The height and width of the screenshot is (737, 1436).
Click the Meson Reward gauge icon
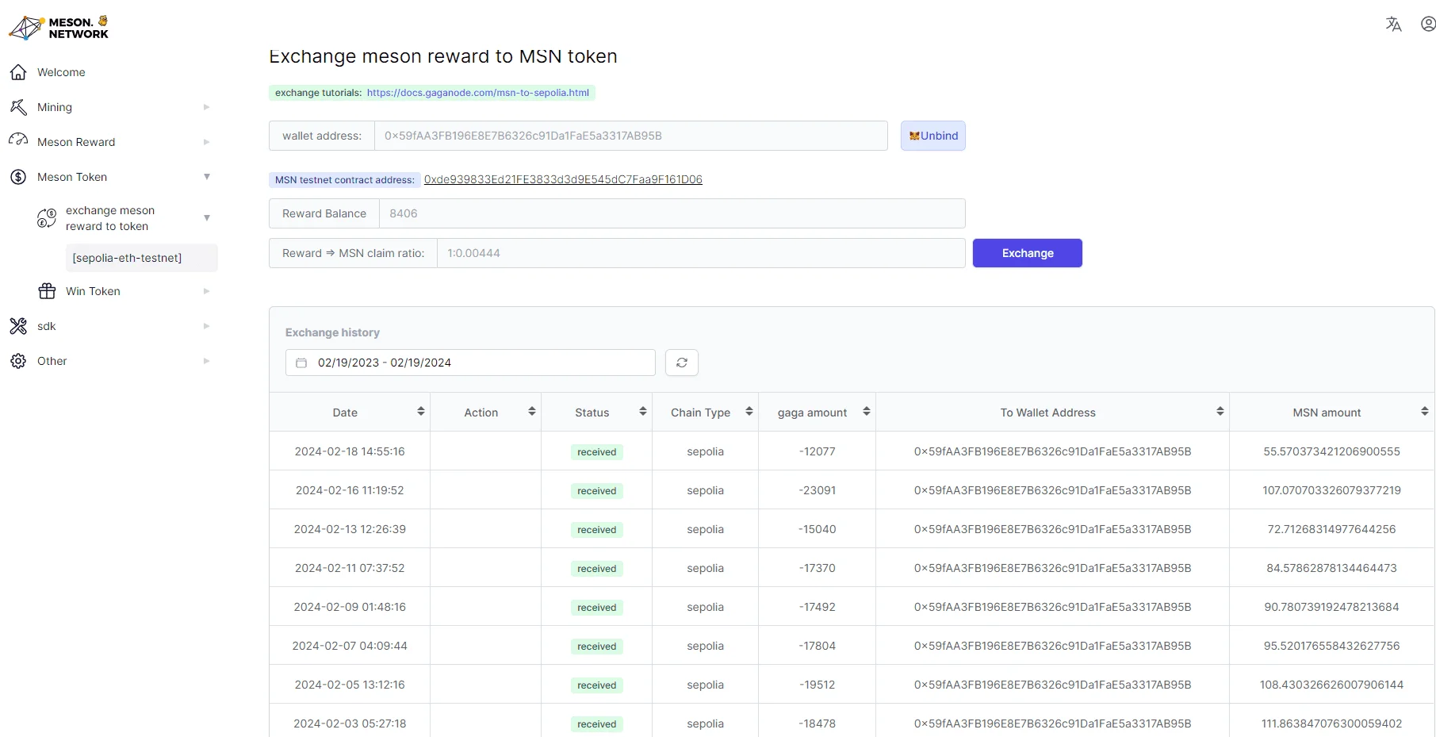pyautogui.click(x=18, y=141)
